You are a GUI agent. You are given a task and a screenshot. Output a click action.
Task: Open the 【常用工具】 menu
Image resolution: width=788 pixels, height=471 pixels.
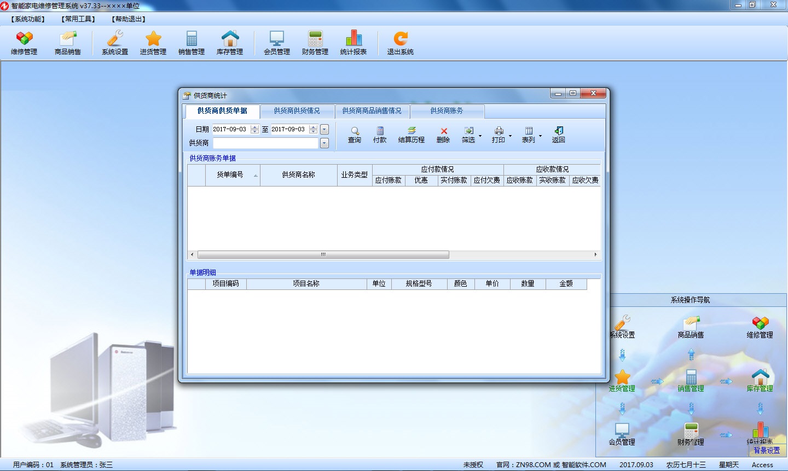click(78, 19)
